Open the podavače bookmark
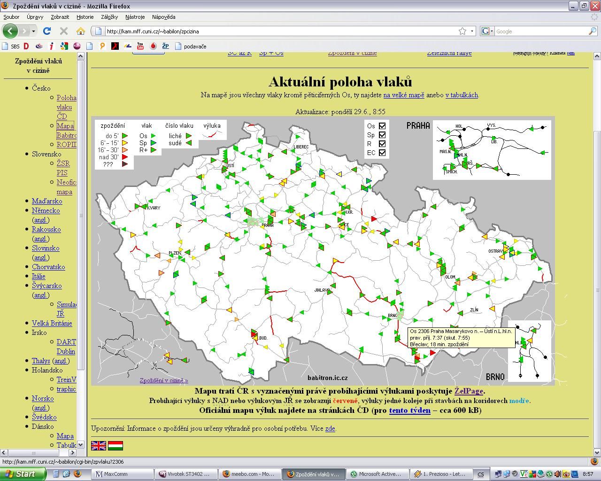 click(190, 46)
